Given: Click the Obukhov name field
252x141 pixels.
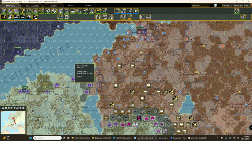Looking at the screenshot, I should point(201,5).
